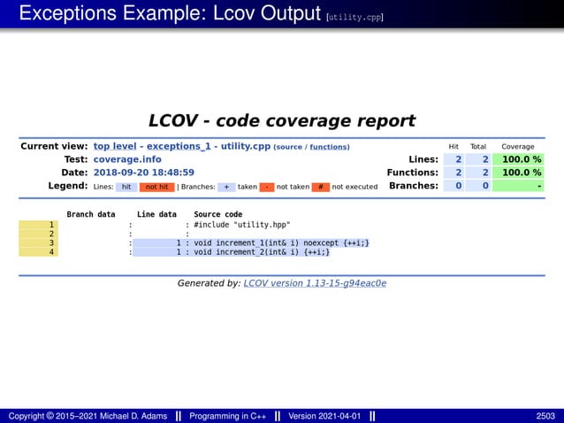Select the Lines coverage 100.0 % cell
This screenshot has height=423, width=564.
click(518, 159)
